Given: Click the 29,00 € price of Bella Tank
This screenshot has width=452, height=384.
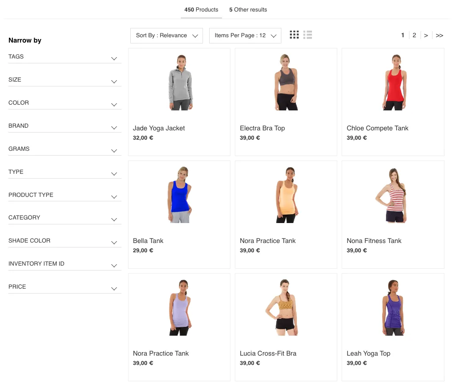Looking at the screenshot, I should click(143, 251).
